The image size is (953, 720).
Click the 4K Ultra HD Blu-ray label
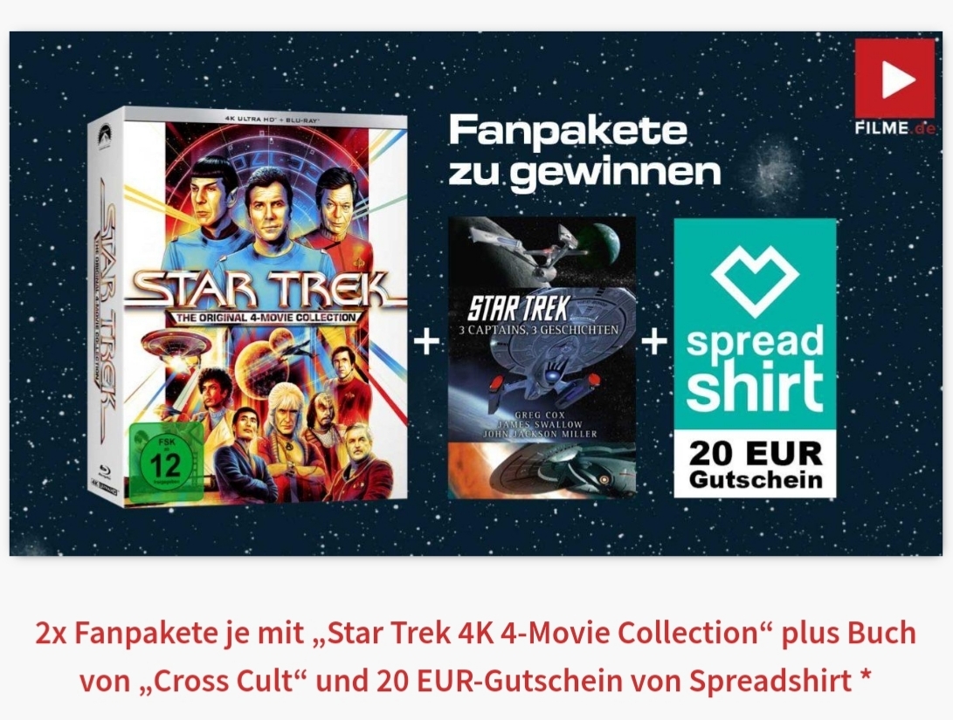[x=271, y=120]
